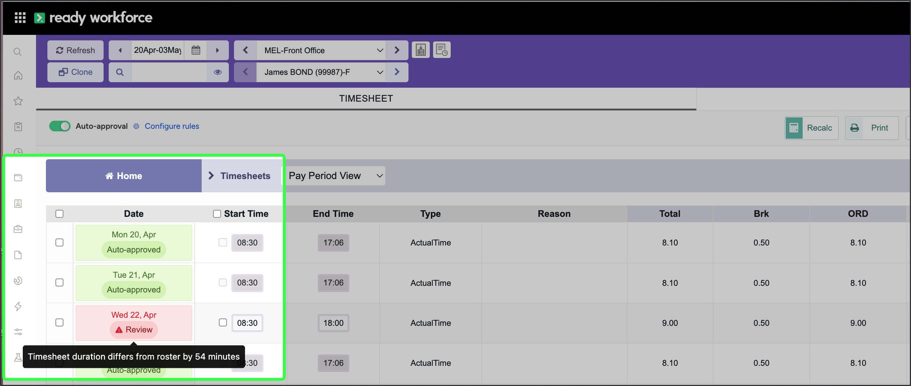Open the Pay Period View dropdown
This screenshot has height=386, width=911.
334,176
